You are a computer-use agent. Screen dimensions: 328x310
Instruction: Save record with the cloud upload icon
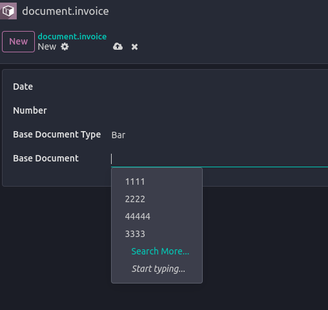point(118,46)
